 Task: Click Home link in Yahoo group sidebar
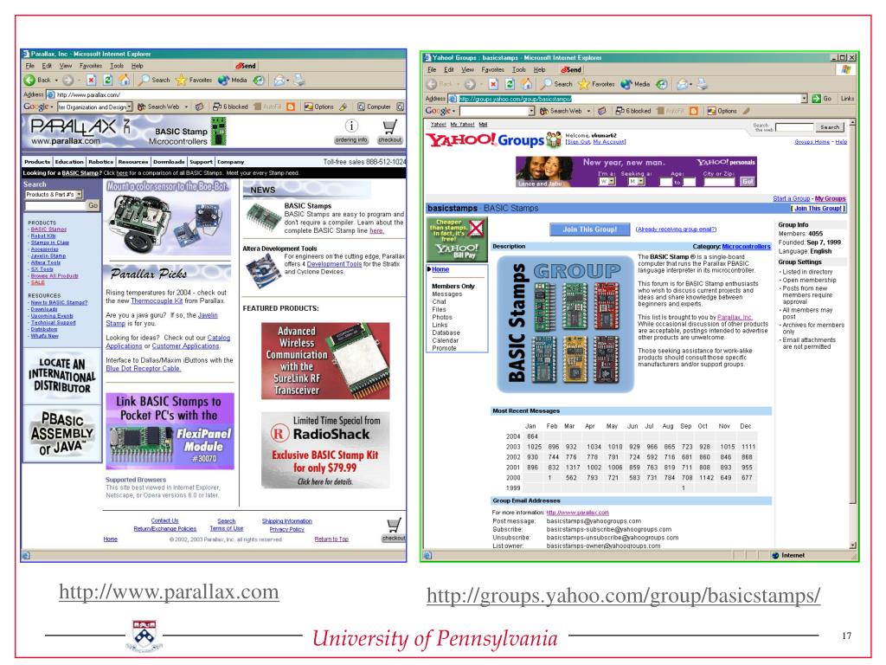(440, 270)
